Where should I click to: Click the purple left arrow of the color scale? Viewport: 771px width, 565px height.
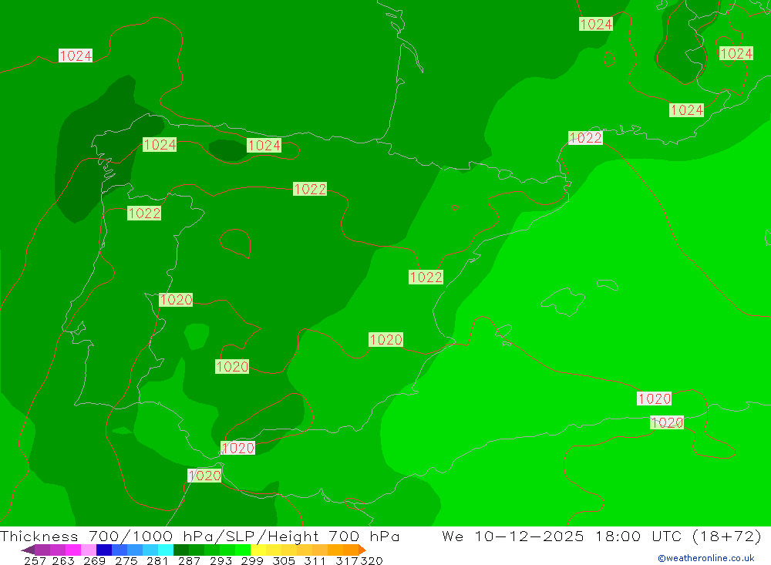[x=28, y=550]
